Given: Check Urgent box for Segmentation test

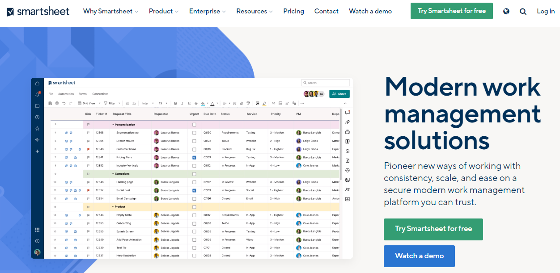Looking at the screenshot, I should tap(194, 133).
